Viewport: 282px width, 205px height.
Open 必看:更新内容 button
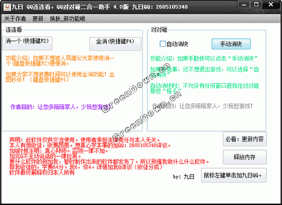pyautogui.click(x=245, y=139)
